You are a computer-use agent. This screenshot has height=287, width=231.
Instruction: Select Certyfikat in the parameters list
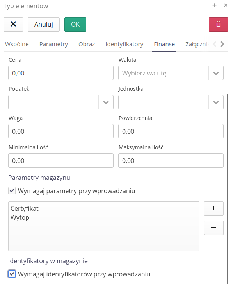point(25,208)
